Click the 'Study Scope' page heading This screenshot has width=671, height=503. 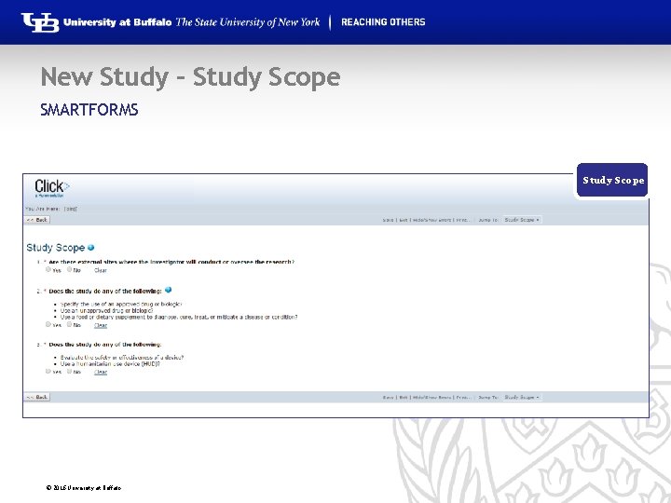56,248
